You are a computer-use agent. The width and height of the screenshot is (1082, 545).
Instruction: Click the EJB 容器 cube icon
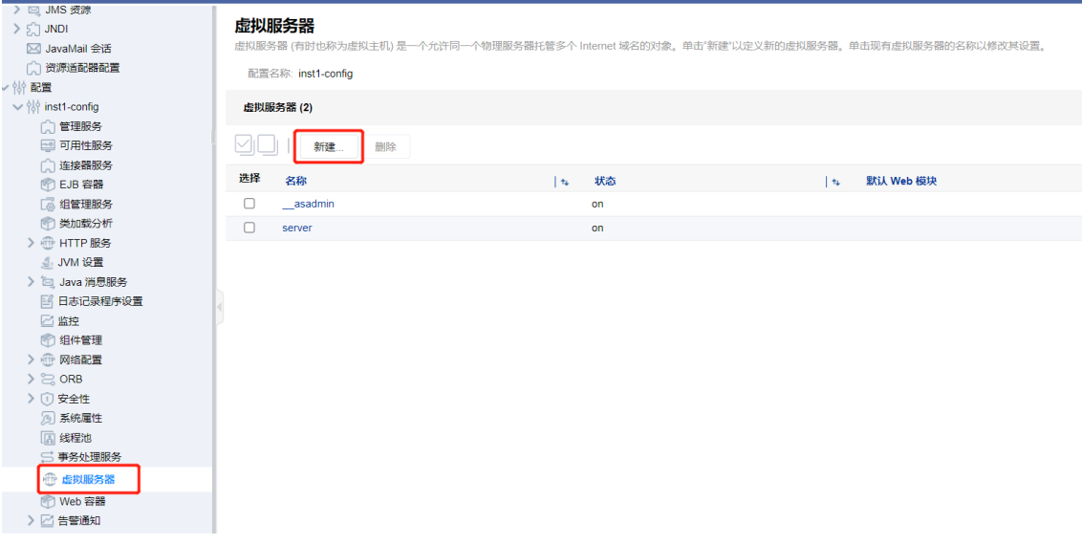pyautogui.click(x=48, y=185)
